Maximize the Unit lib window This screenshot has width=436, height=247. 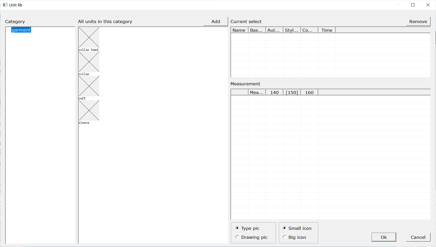tap(413, 5)
